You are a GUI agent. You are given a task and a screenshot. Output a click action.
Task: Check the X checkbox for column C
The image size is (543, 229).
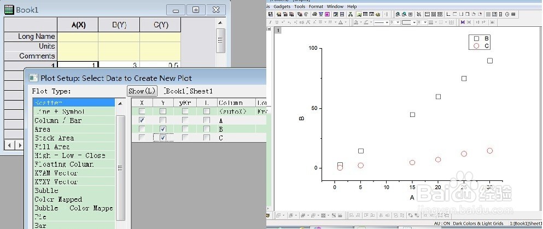tap(142, 138)
